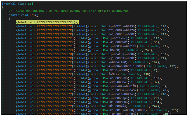The width and height of the screenshot is (188, 116).
Task: Click the method name ending in 'g' before 215
Action: (55, 110)
